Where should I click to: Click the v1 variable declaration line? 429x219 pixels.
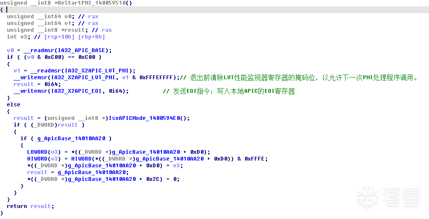pyautogui.click(x=53, y=23)
